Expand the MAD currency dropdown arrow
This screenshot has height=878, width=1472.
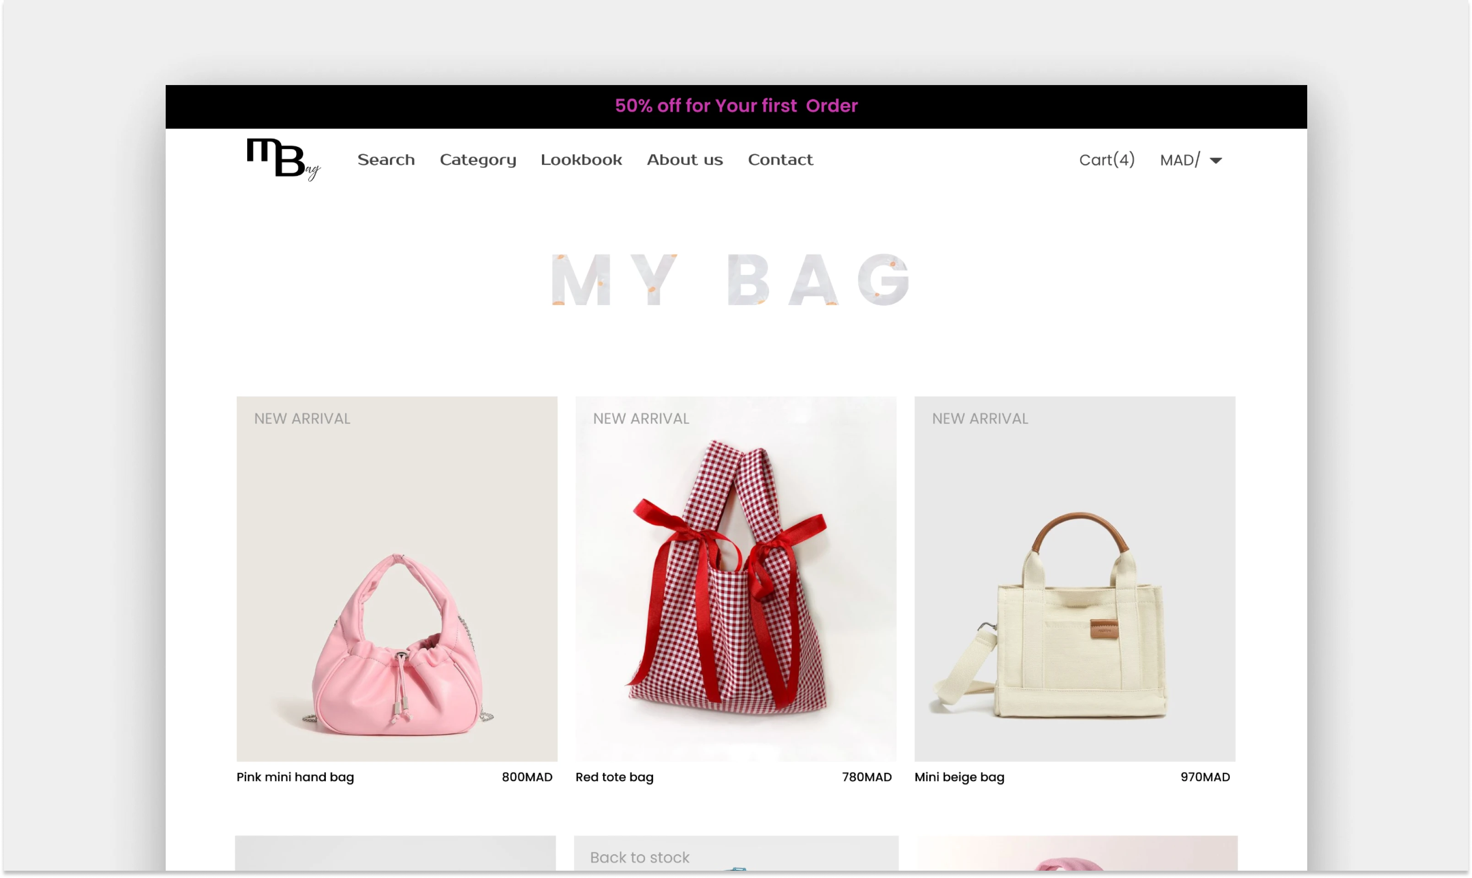click(x=1216, y=161)
